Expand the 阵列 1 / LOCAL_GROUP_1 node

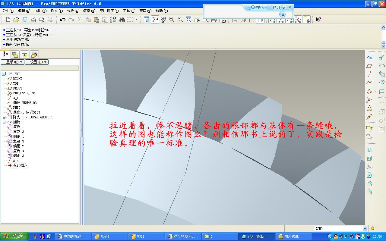4,117
